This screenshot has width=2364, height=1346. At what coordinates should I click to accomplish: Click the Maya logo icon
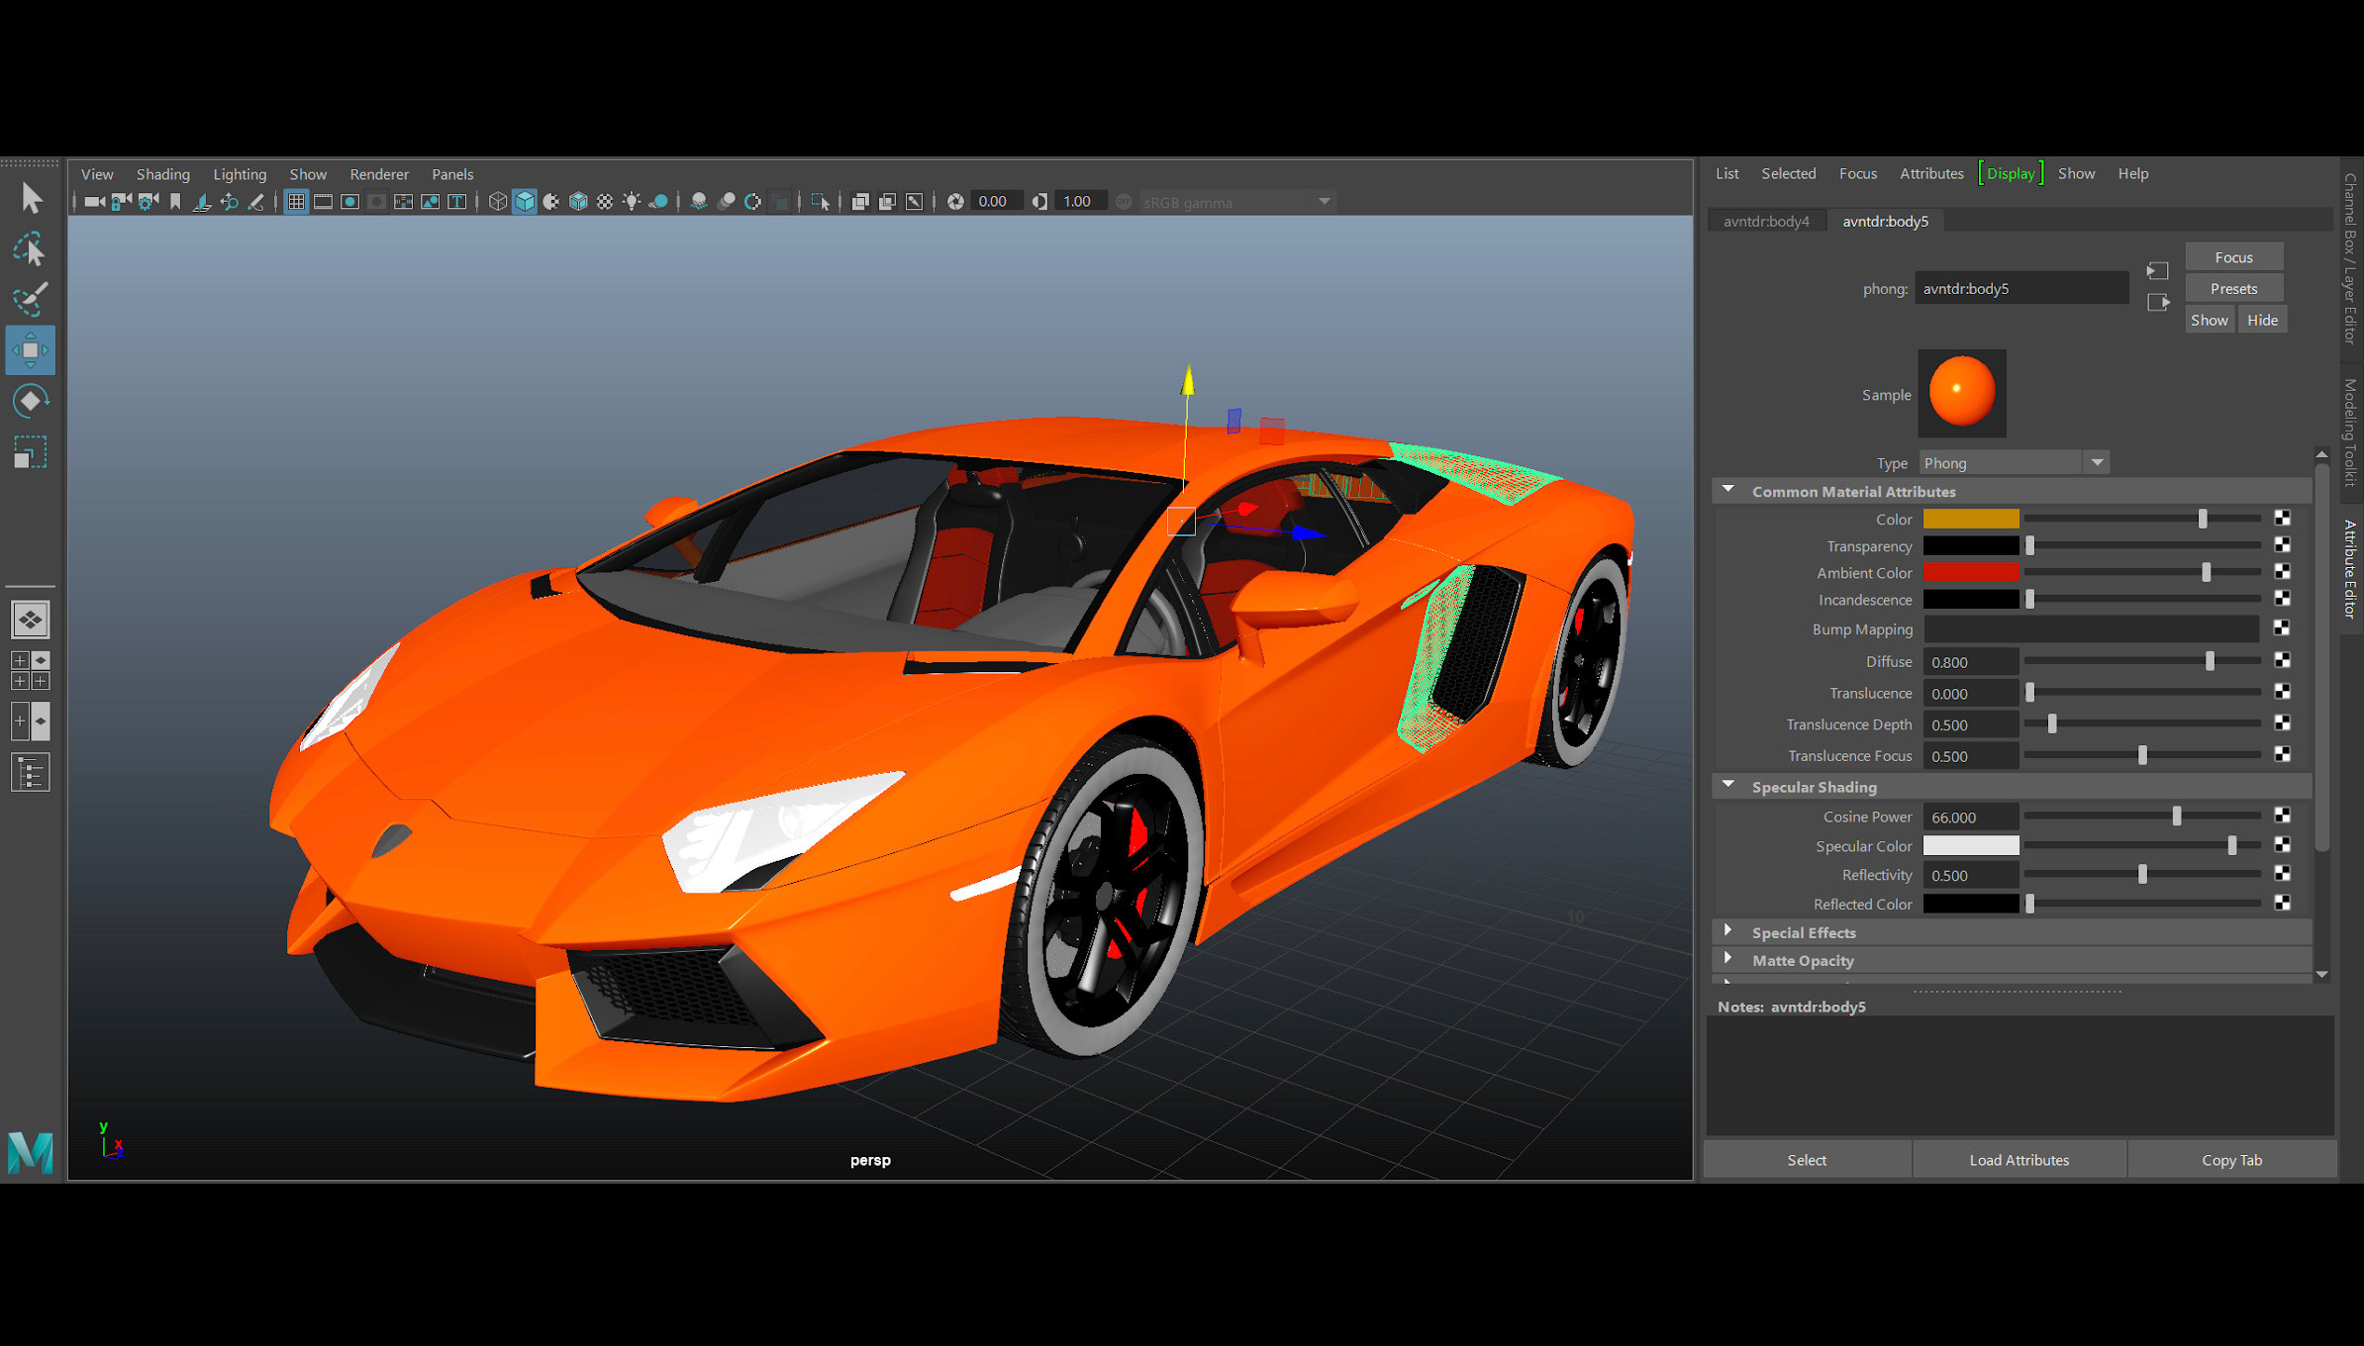(31, 1152)
